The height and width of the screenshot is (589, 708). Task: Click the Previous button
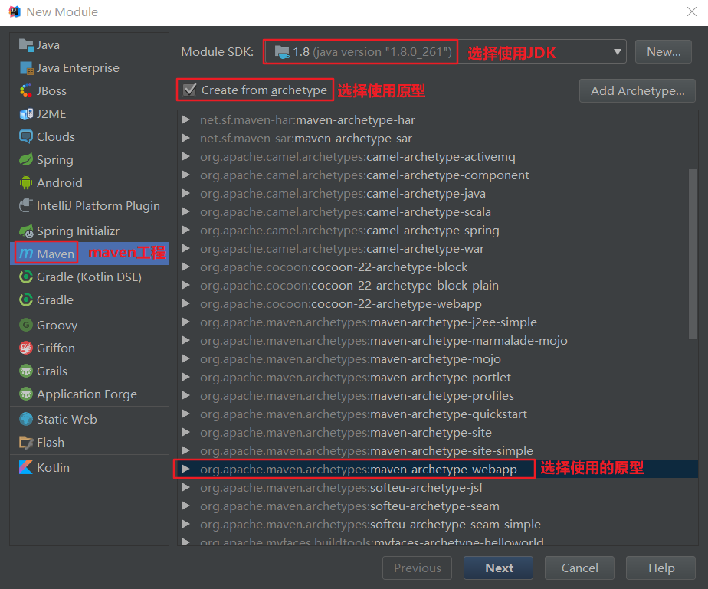[x=417, y=568]
